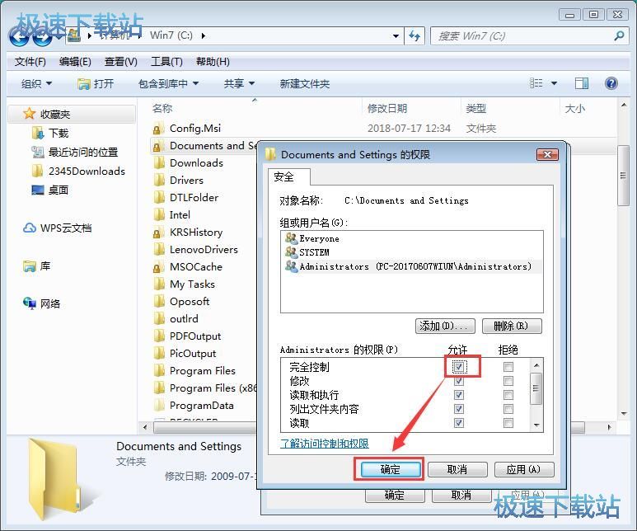Image resolution: width=637 pixels, height=531 pixels.
Task: Click the 添加(D)... button
Action: pyautogui.click(x=445, y=326)
